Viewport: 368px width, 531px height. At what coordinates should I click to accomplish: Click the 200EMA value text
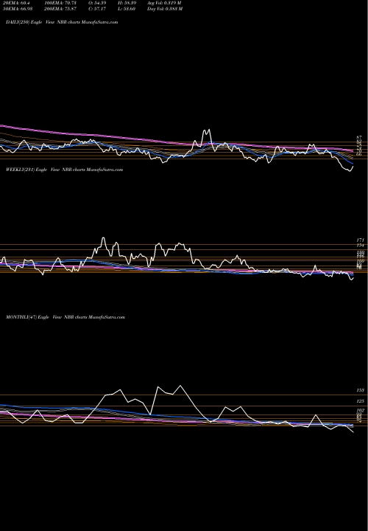click(62, 9)
